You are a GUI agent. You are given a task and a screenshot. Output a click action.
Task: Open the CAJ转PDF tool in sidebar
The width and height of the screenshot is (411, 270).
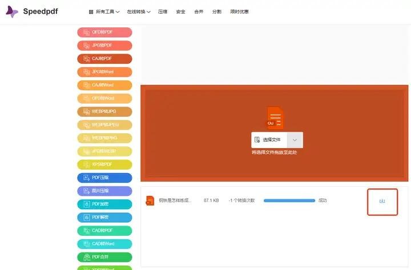pos(104,59)
